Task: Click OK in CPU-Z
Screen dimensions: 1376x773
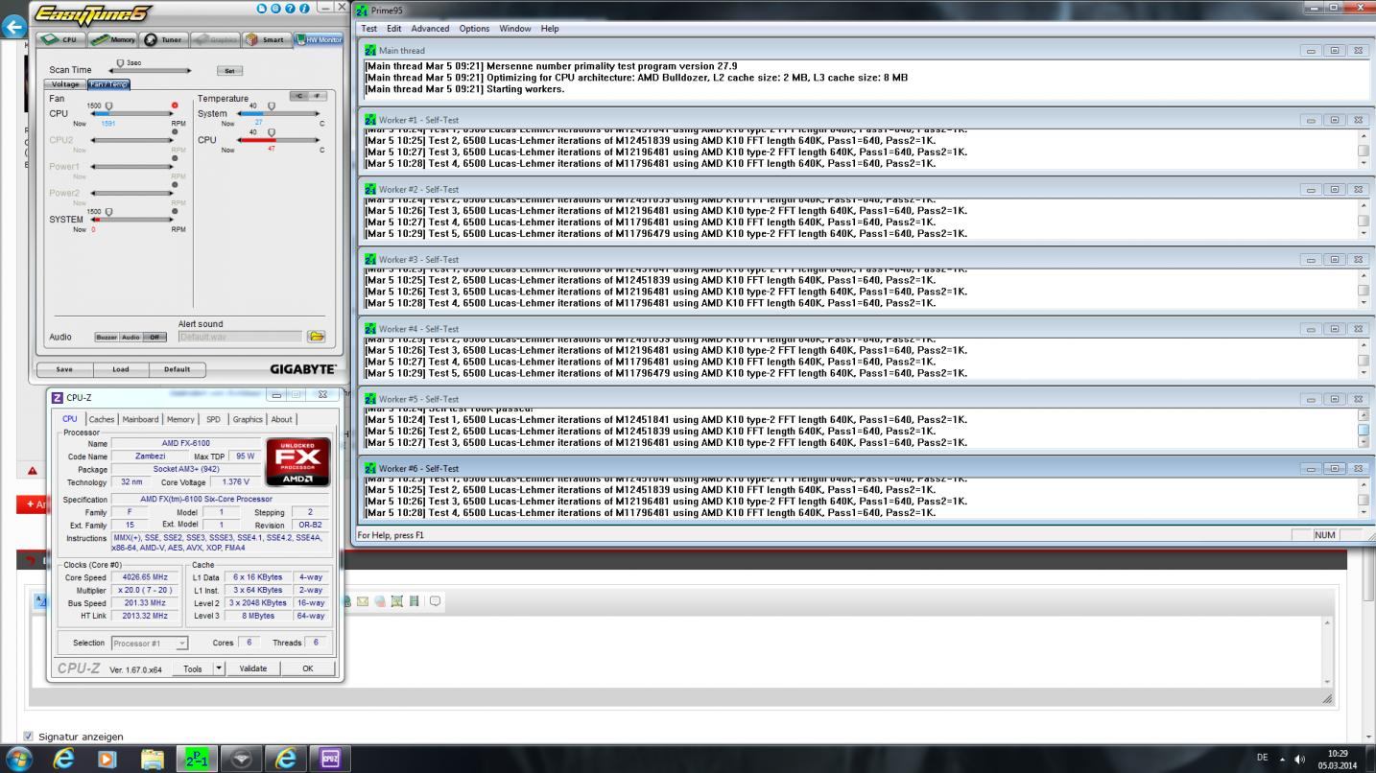Action: [x=308, y=668]
